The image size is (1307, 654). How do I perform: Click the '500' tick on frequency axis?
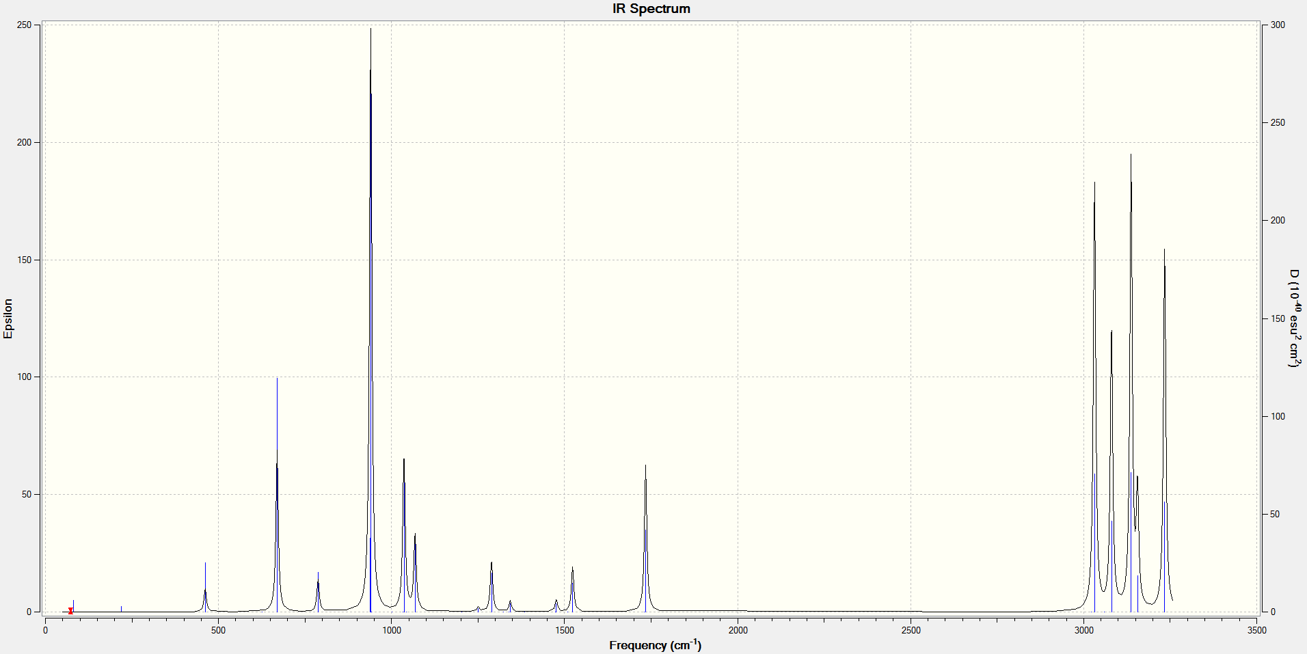tap(218, 630)
